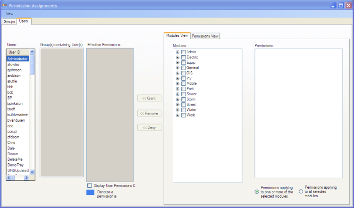This screenshot has height=208, width=354.
Task: Click the Deny button
Action: click(x=149, y=127)
